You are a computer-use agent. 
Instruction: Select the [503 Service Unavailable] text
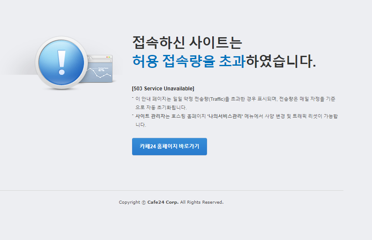tap(163, 89)
